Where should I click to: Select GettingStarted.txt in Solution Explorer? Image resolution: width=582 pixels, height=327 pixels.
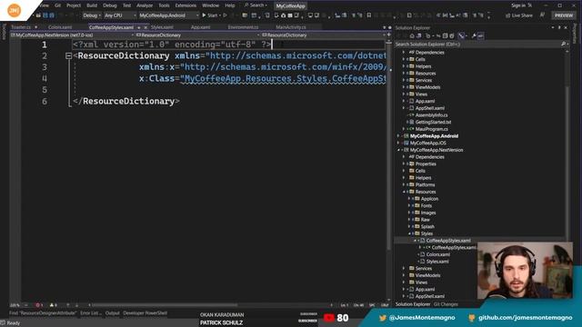coord(433,122)
